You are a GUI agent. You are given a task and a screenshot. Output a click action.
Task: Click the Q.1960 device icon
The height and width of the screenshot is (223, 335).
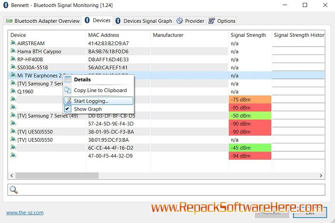tap(13, 91)
